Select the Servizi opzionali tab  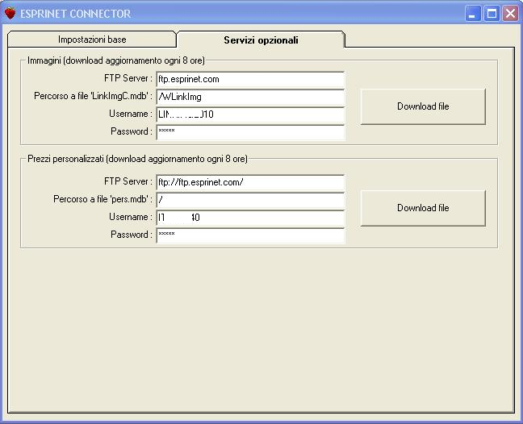point(261,39)
